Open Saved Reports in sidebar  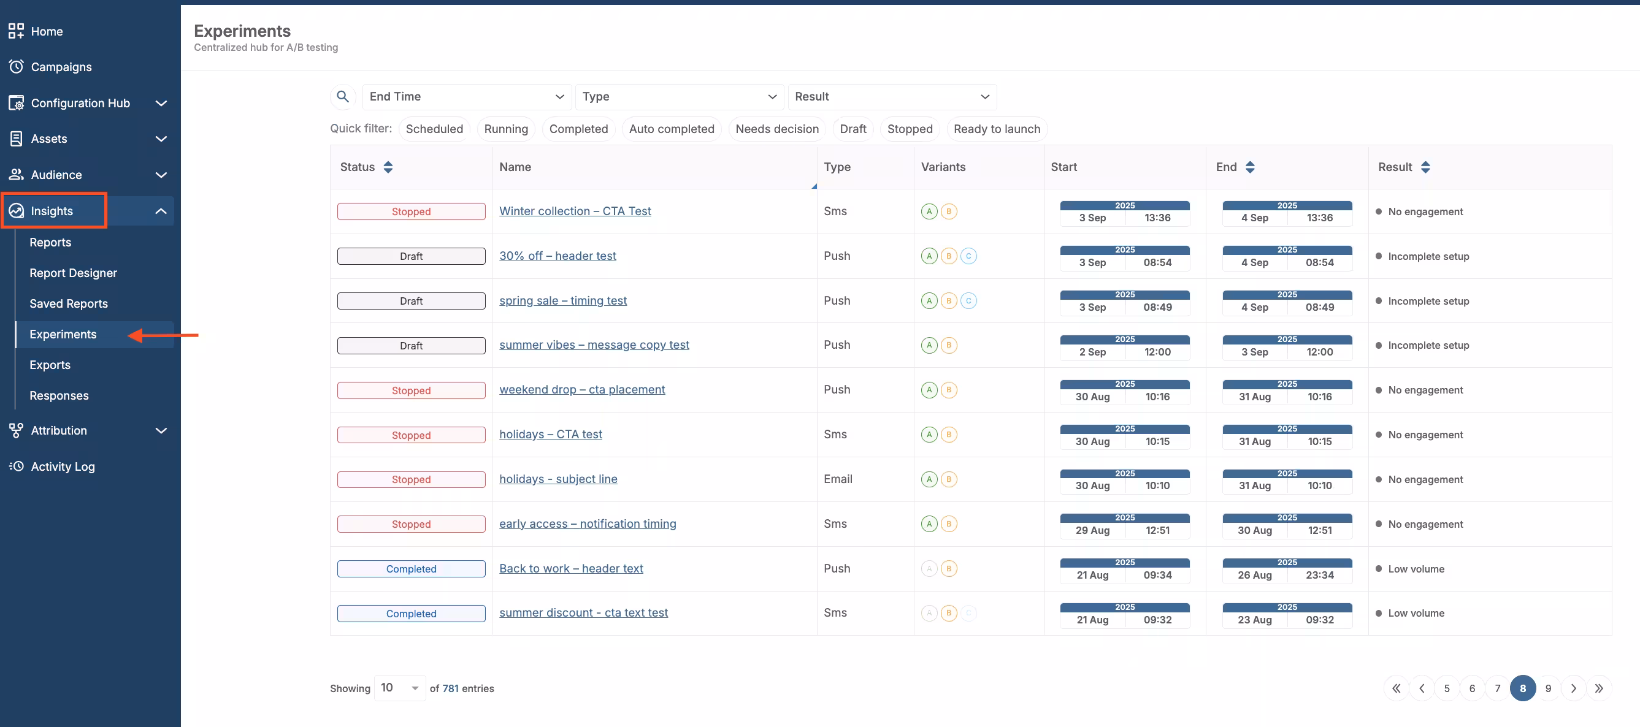[x=69, y=303]
